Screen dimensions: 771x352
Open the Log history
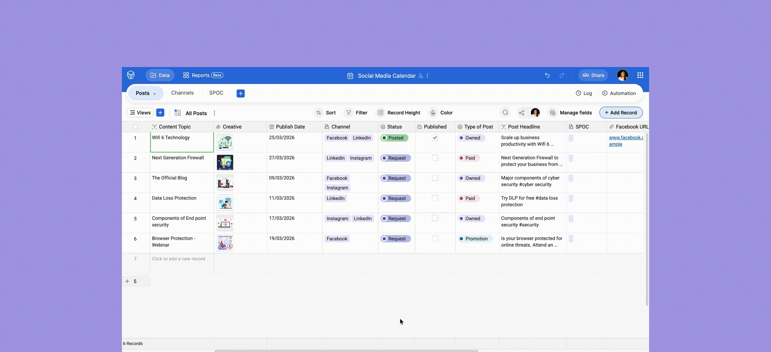pos(584,93)
